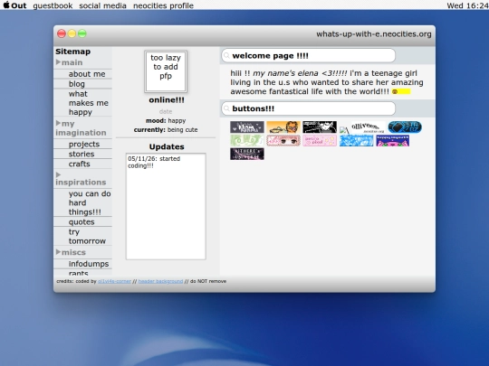Click the 'mood: happy' line
The height and width of the screenshot is (366, 489).
click(x=166, y=121)
